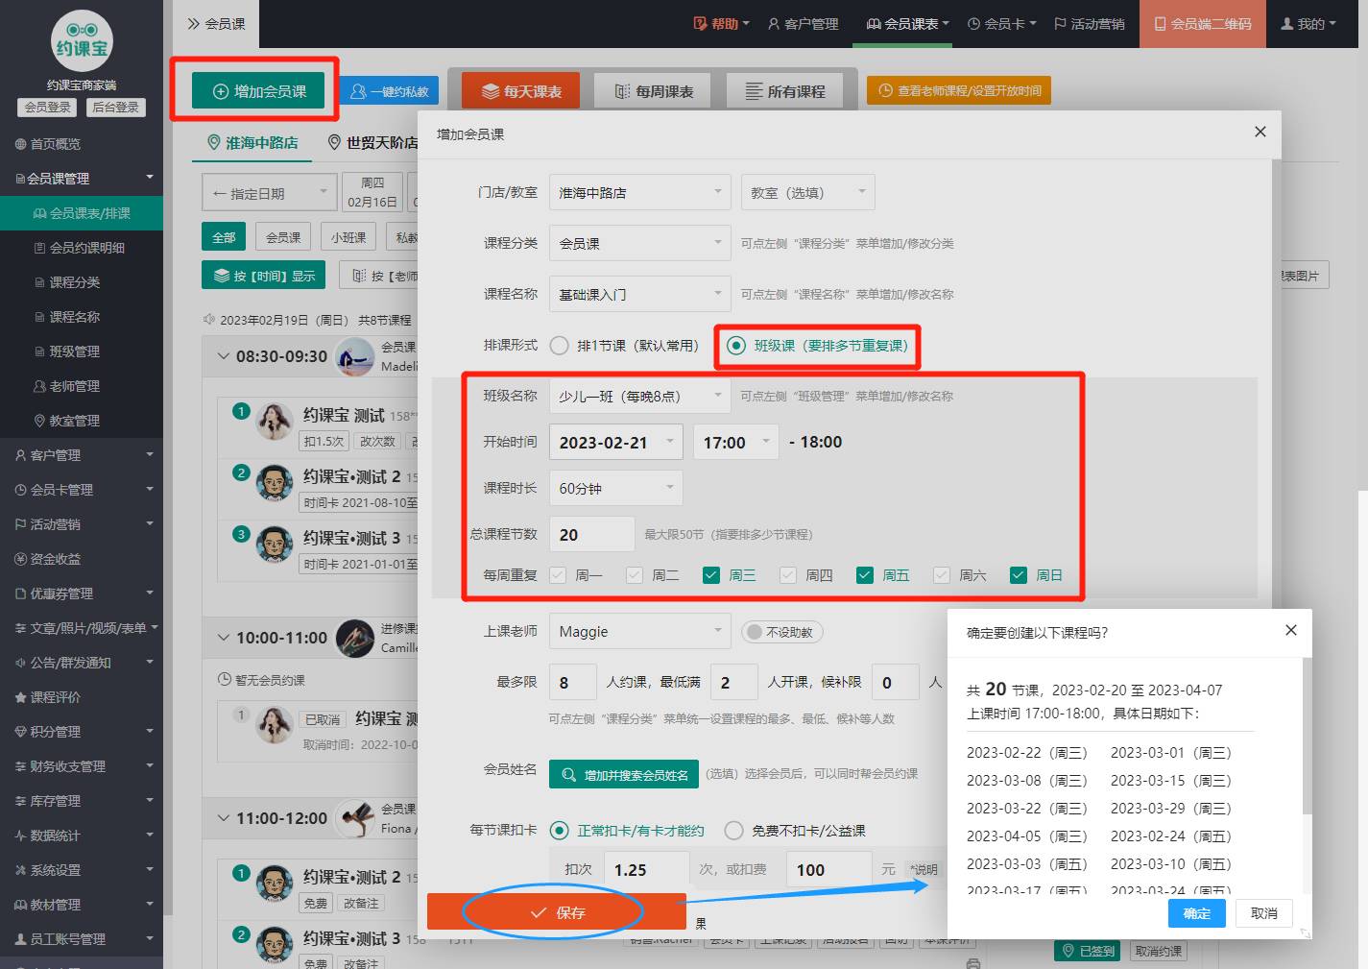Collapse the 08:30-09:30 time slot chevron
This screenshot has height=969, width=1368.
click(224, 356)
